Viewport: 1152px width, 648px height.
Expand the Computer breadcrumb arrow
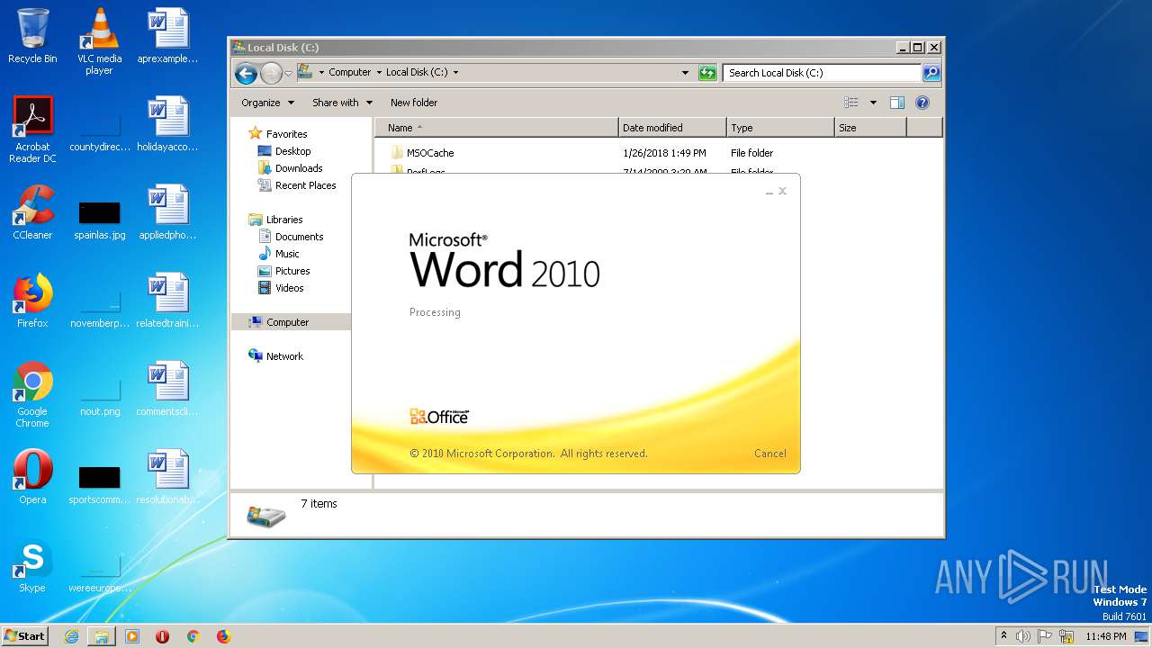click(x=378, y=72)
